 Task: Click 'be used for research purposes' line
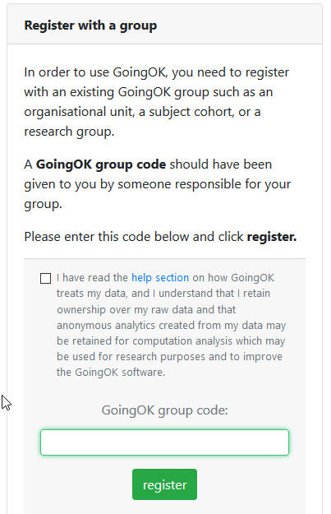coord(169,357)
